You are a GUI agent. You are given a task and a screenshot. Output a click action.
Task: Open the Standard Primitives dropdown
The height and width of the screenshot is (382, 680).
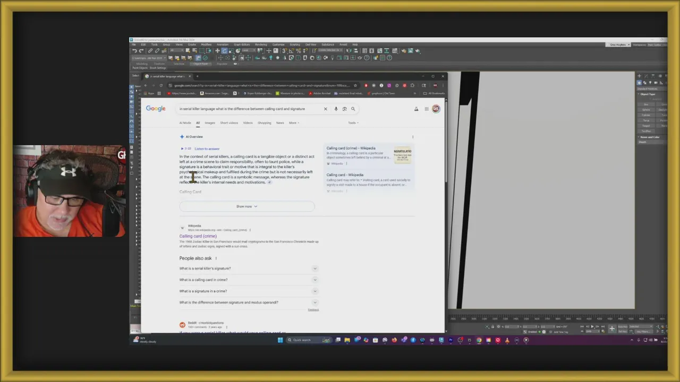pos(652,89)
